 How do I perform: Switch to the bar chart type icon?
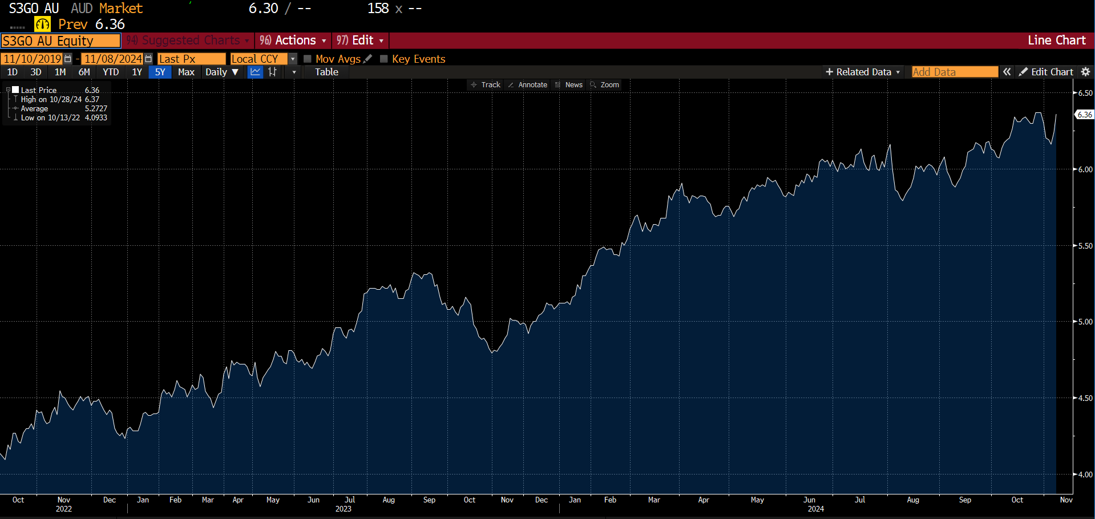pos(273,72)
